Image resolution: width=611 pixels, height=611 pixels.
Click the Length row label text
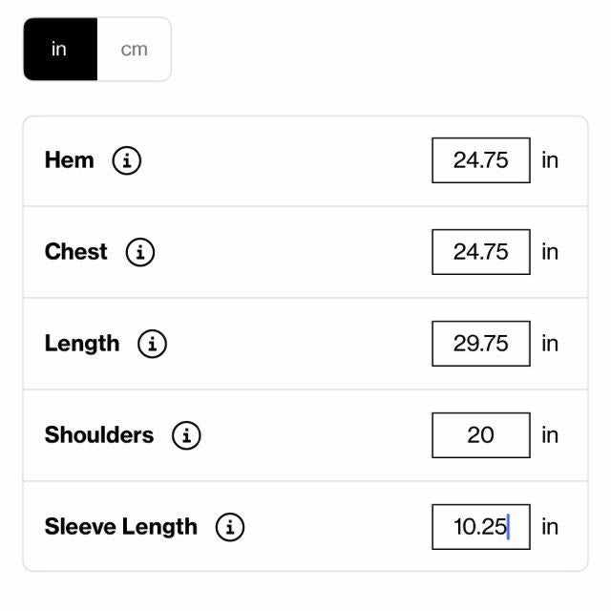coord(82,344)
